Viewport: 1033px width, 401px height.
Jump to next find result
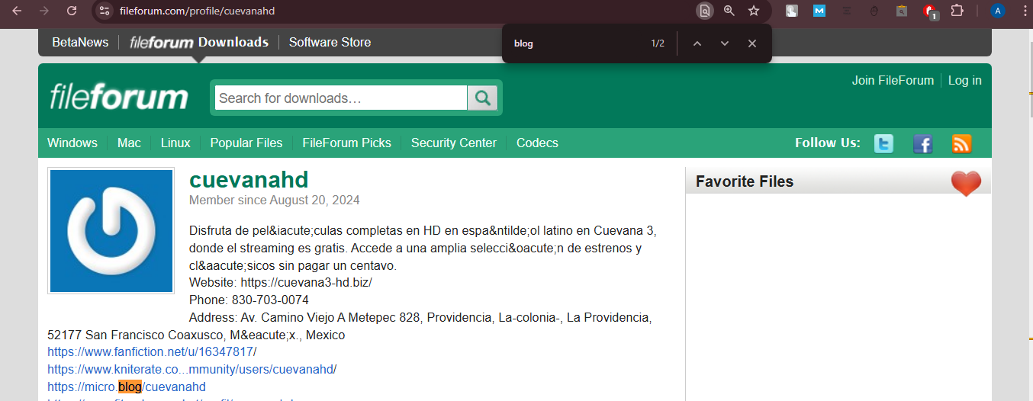click(x=725, y=43)
